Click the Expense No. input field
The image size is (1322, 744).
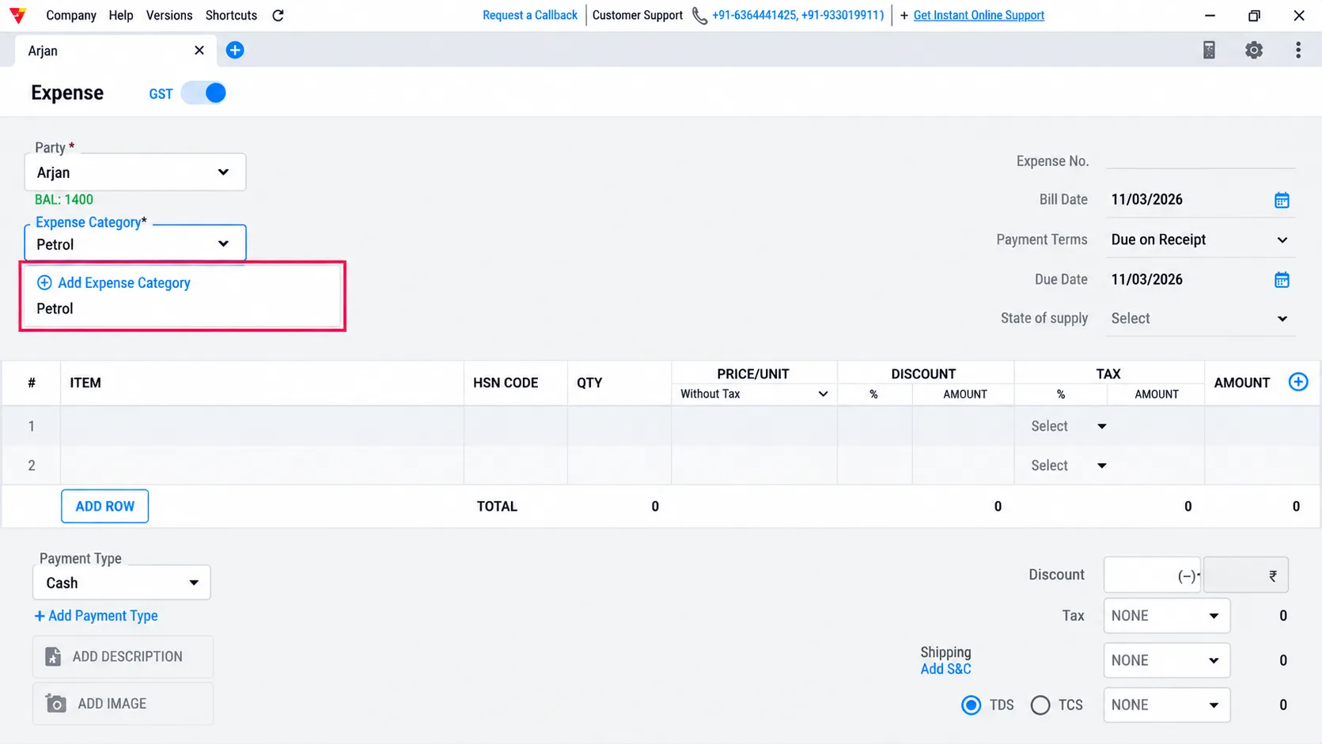(x=1200, y=161)
